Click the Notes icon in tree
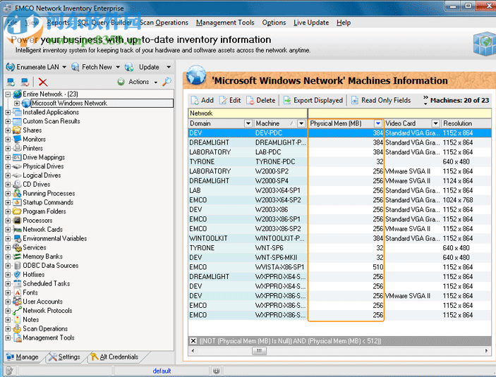This screenshot has height=377, width=496. [17, 320]
